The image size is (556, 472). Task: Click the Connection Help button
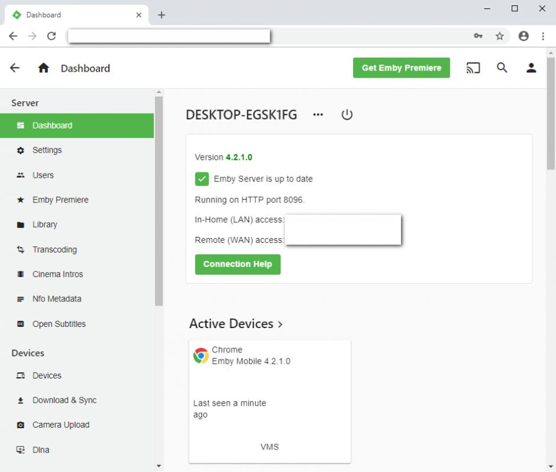(238, 264)
